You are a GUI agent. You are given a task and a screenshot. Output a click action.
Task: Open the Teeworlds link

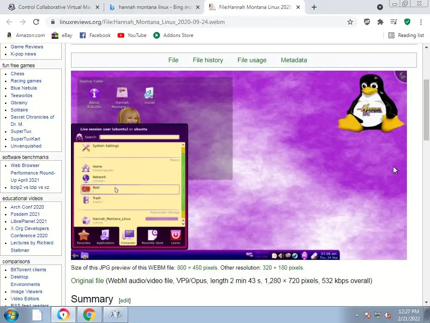[21, 95]
